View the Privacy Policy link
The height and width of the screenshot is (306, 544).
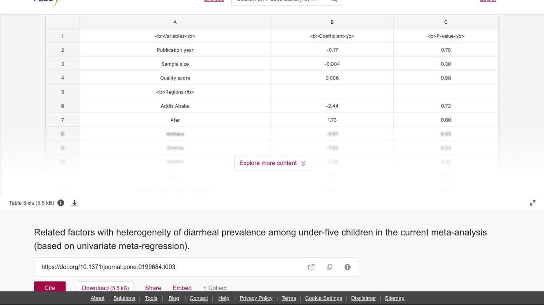tap(256, 298)
